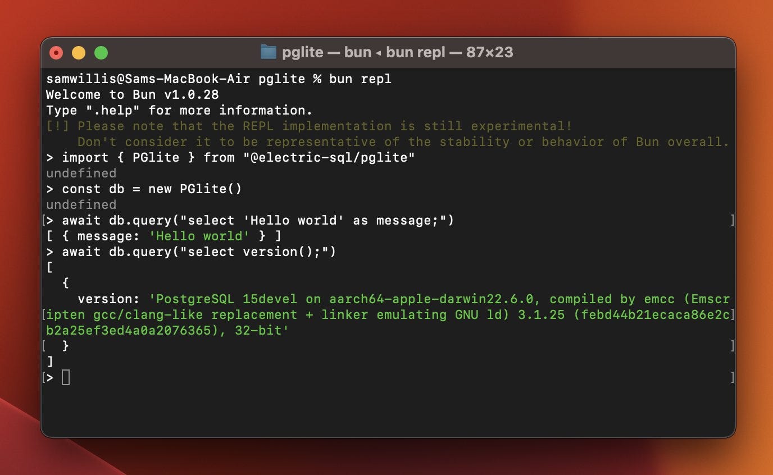Image resolution: width=773 pixels, height=475 pixels.
Task: Click the 'Don't consider it to be representative' line
Action: click(x=403, y=142)
